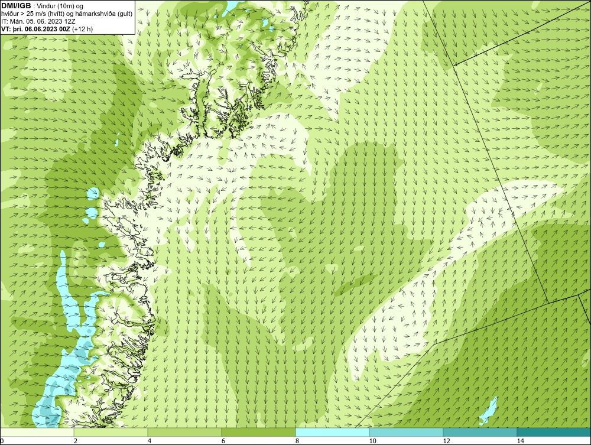Screen dimensions: 591x445
Task: Click the '(+12 h)' forecast offset text
Action: (x=82, y=28)
